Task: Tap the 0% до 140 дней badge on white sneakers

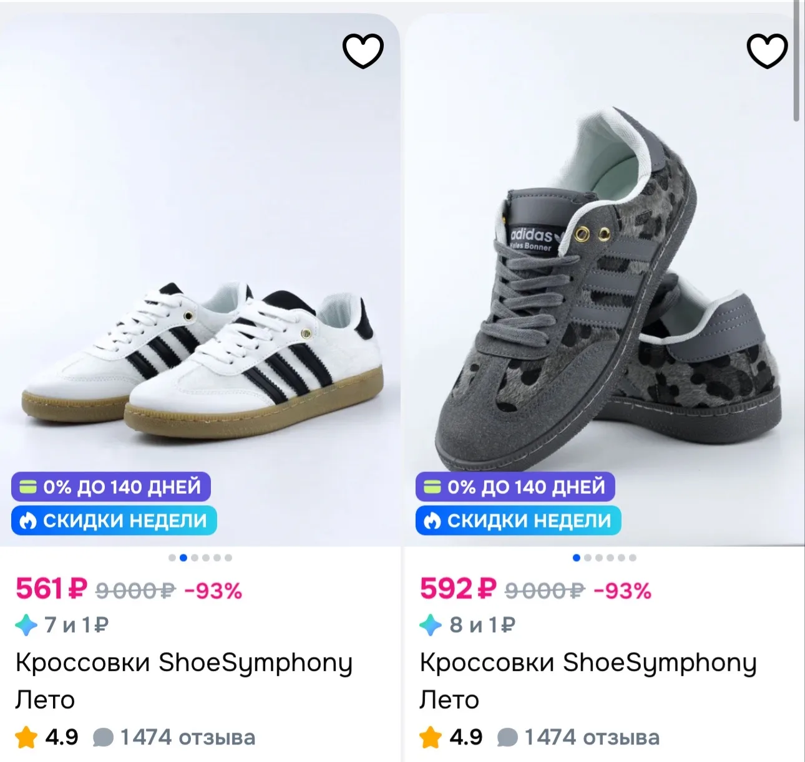Action: tap(110, 487)
